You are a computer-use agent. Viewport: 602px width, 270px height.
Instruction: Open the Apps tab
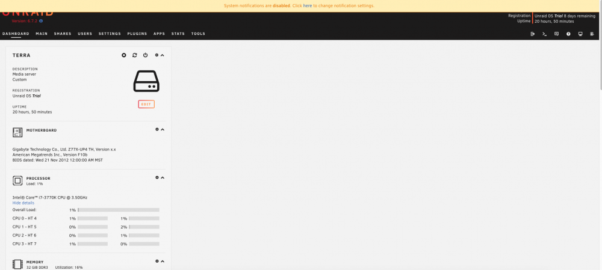159,34
